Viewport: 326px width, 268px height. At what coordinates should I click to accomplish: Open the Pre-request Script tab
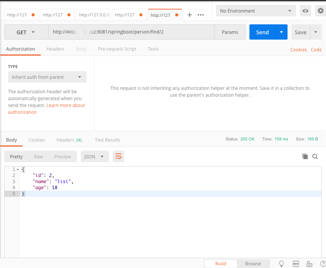(x=117, y=49)
